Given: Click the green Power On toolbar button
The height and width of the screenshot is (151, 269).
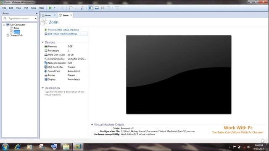Looking at the screenshot, I should pyautogui.click(x=50, y=8).
